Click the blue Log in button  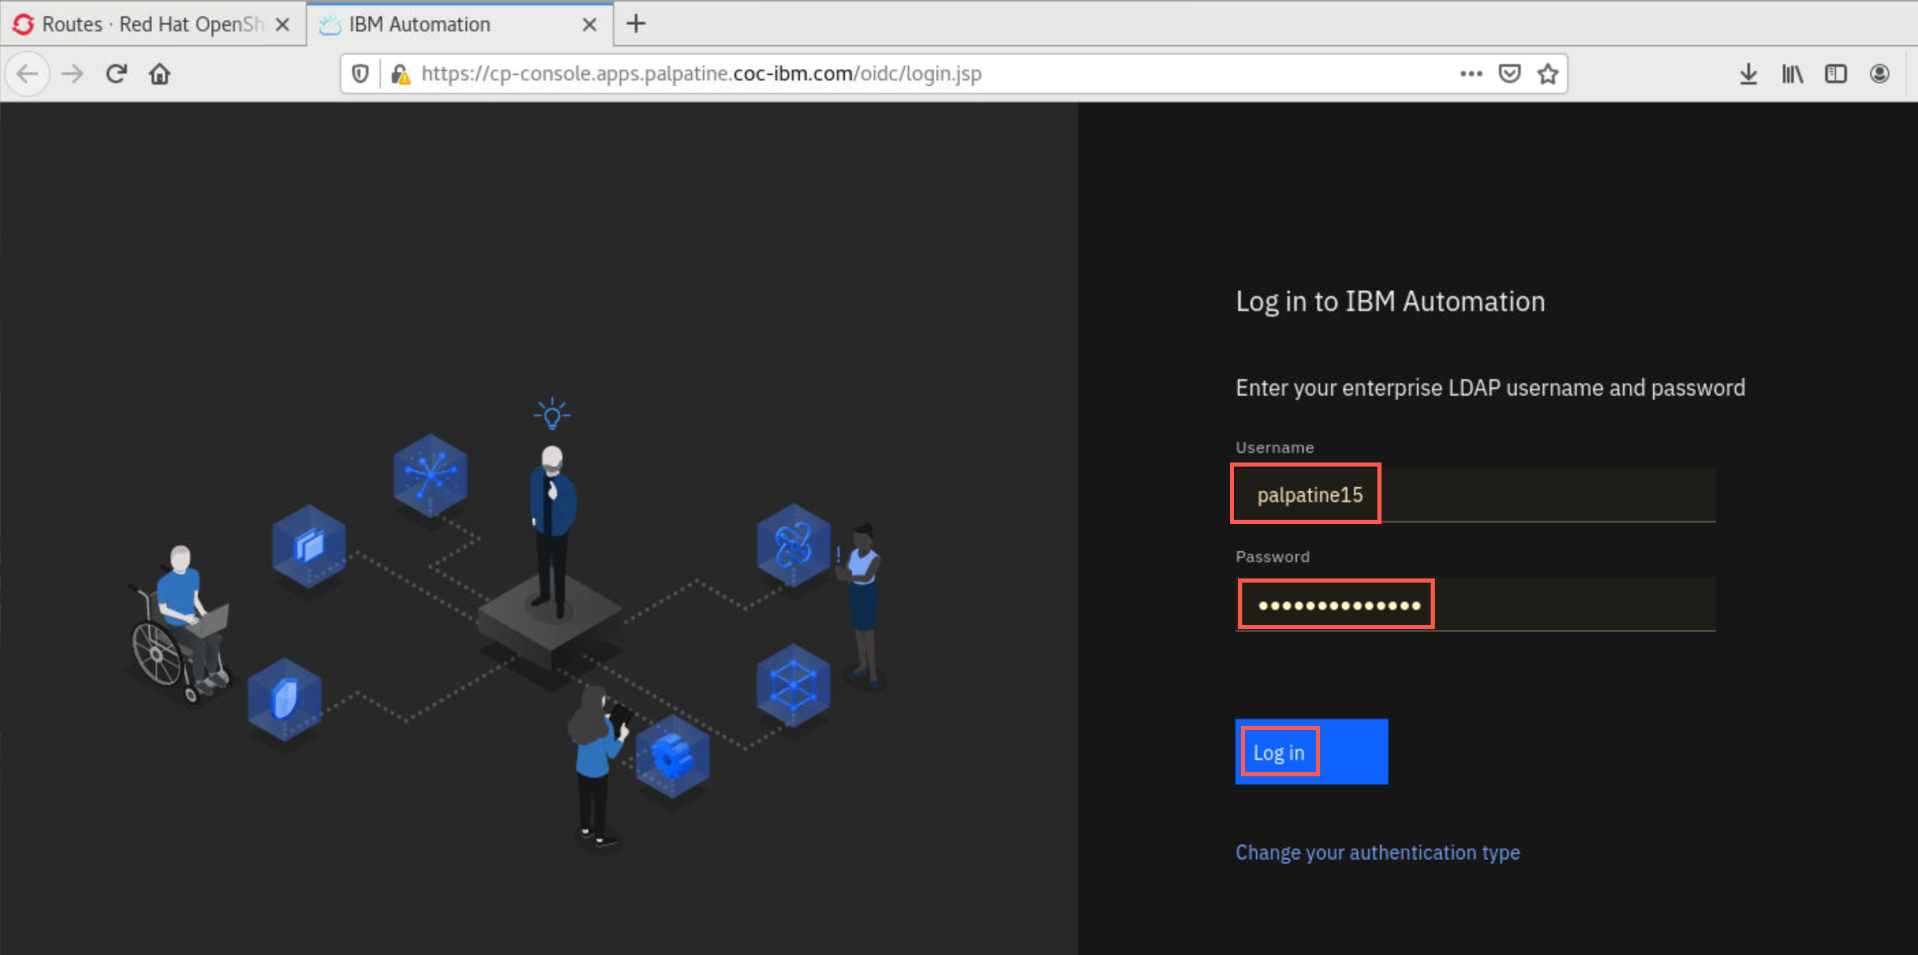click(1311, 752)
